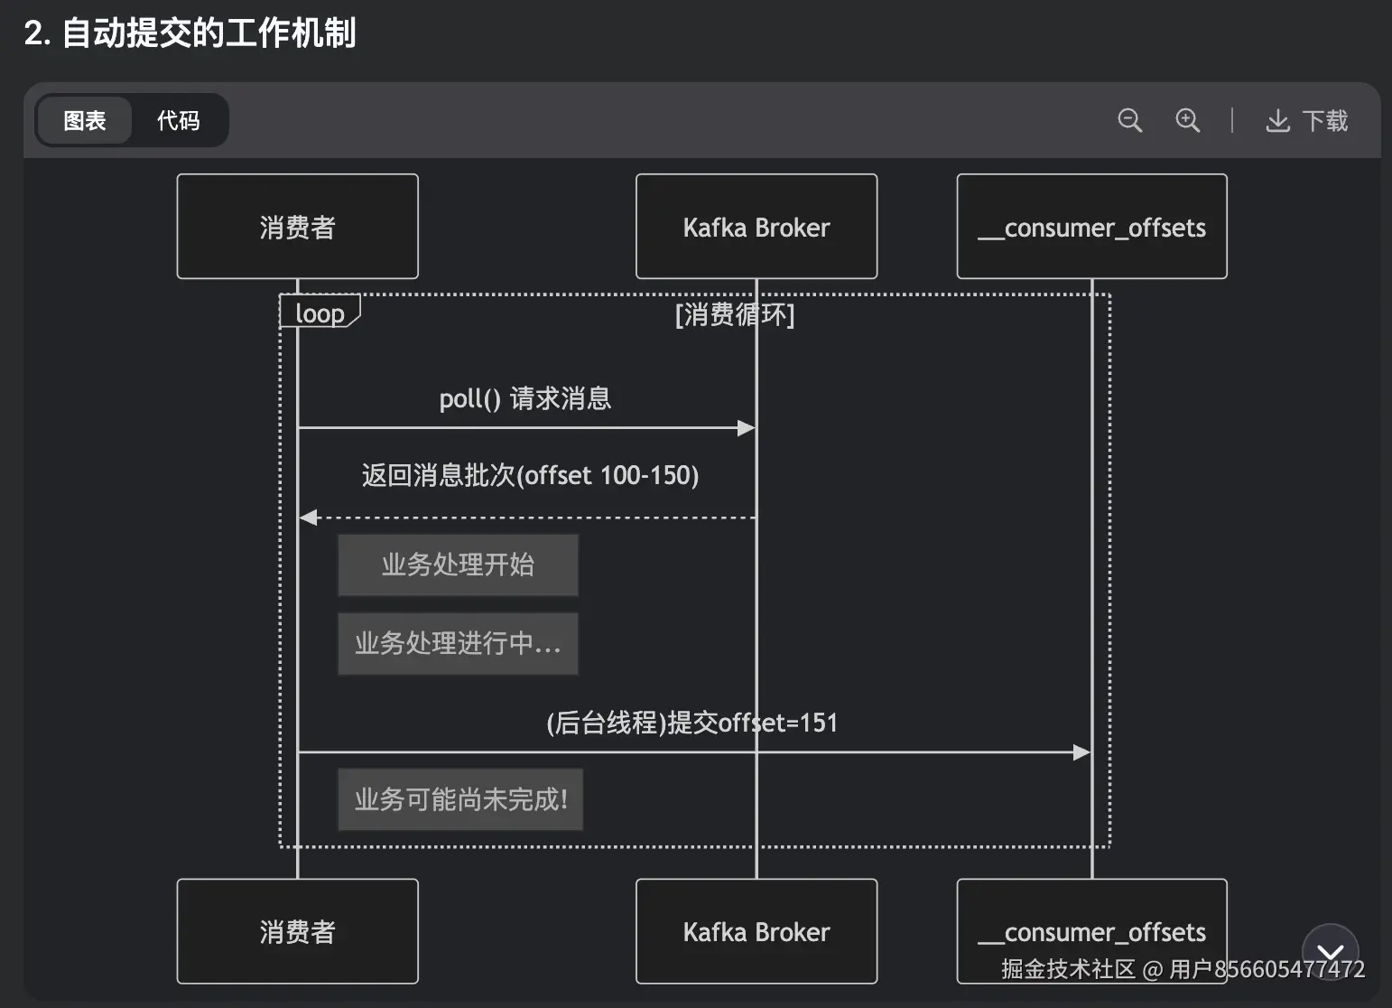Switch to the 代码 tab

pyautogui.click(x=179, y=120)
